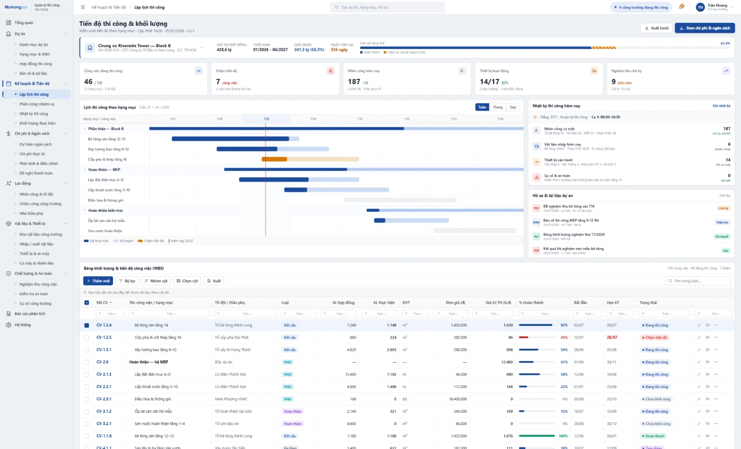
Task: Click the Chậm tiến độ warning icon
Action: point(331,71)
